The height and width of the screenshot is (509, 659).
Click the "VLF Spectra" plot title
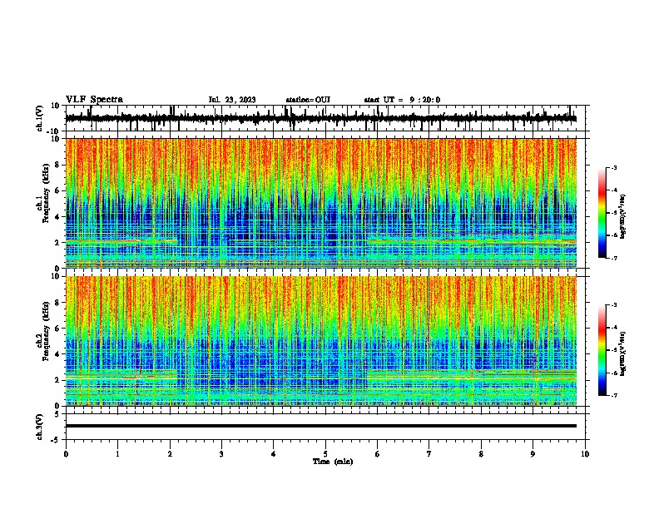94,100
